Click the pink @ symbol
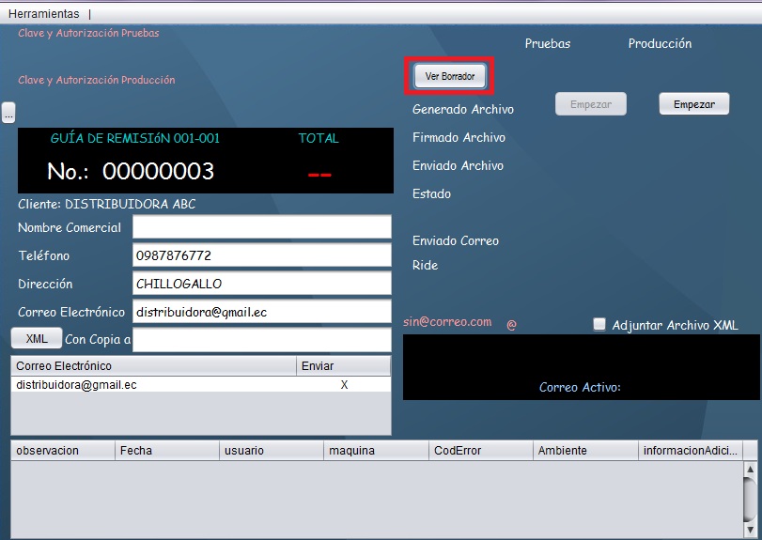Screen dimensions: 762x540 point(511,325)
